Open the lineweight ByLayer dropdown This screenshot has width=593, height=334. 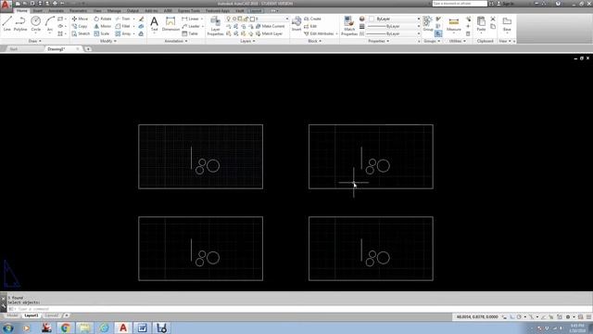tap(394, 26)
